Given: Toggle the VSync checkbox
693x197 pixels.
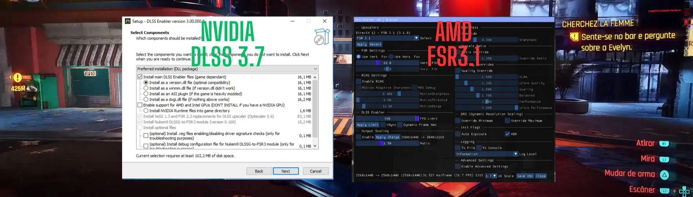Looking at the screenshot, I should (x=383, y=125).
